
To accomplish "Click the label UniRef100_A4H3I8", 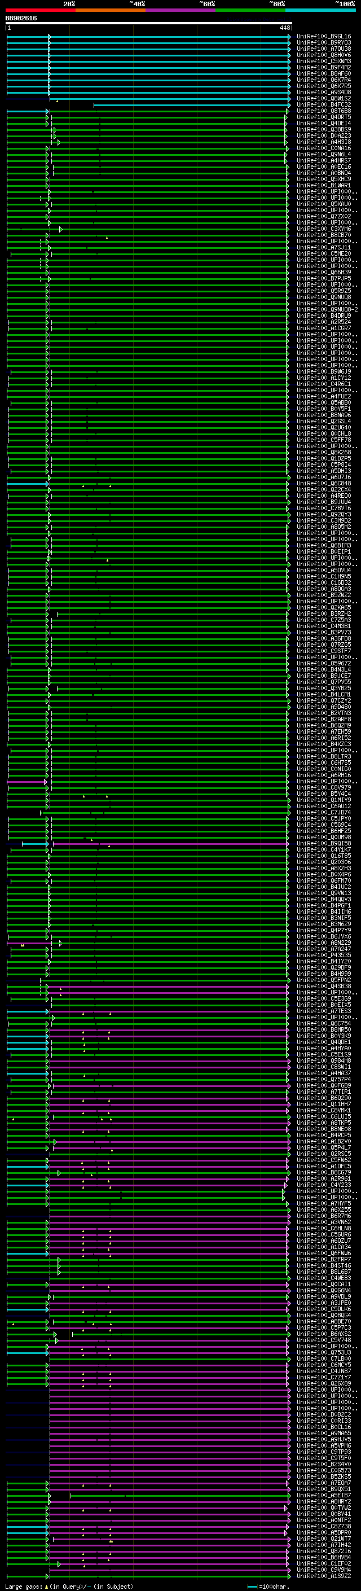I will tap(324, 142).
